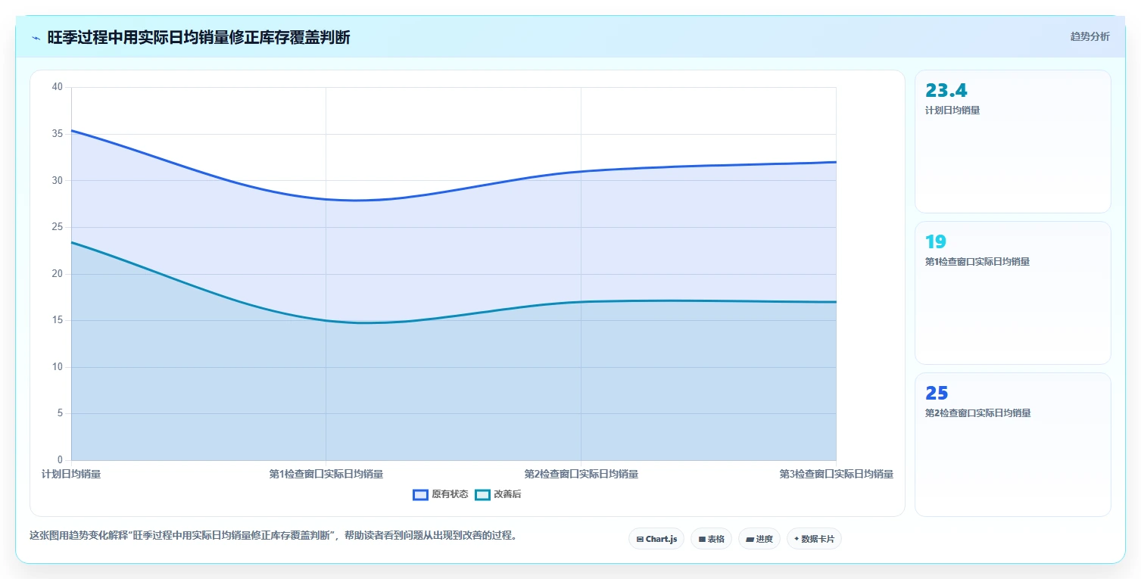
Task: Click the 改善后 legend label
Action: (507, 494)
